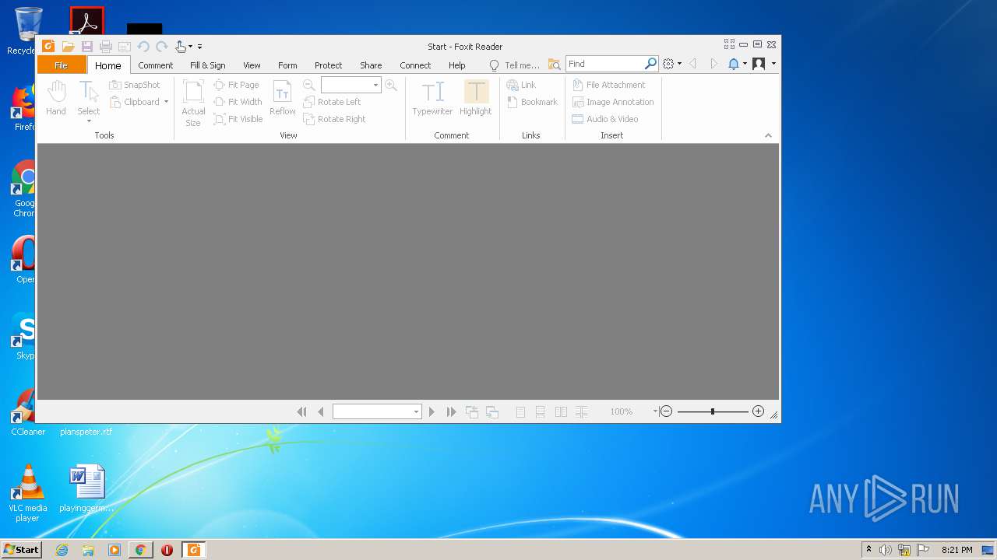
Task: Go to first page in status bar
Action: tap(302, 411)
